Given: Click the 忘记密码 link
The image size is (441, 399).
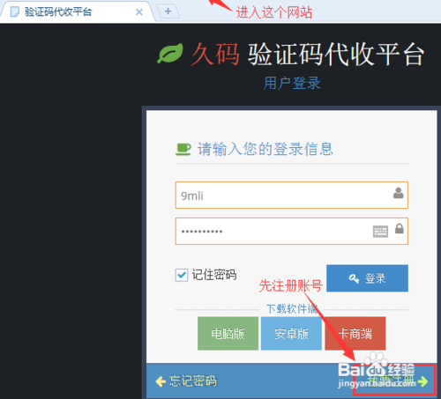Looking at the screenshot, I should [193, 381].
